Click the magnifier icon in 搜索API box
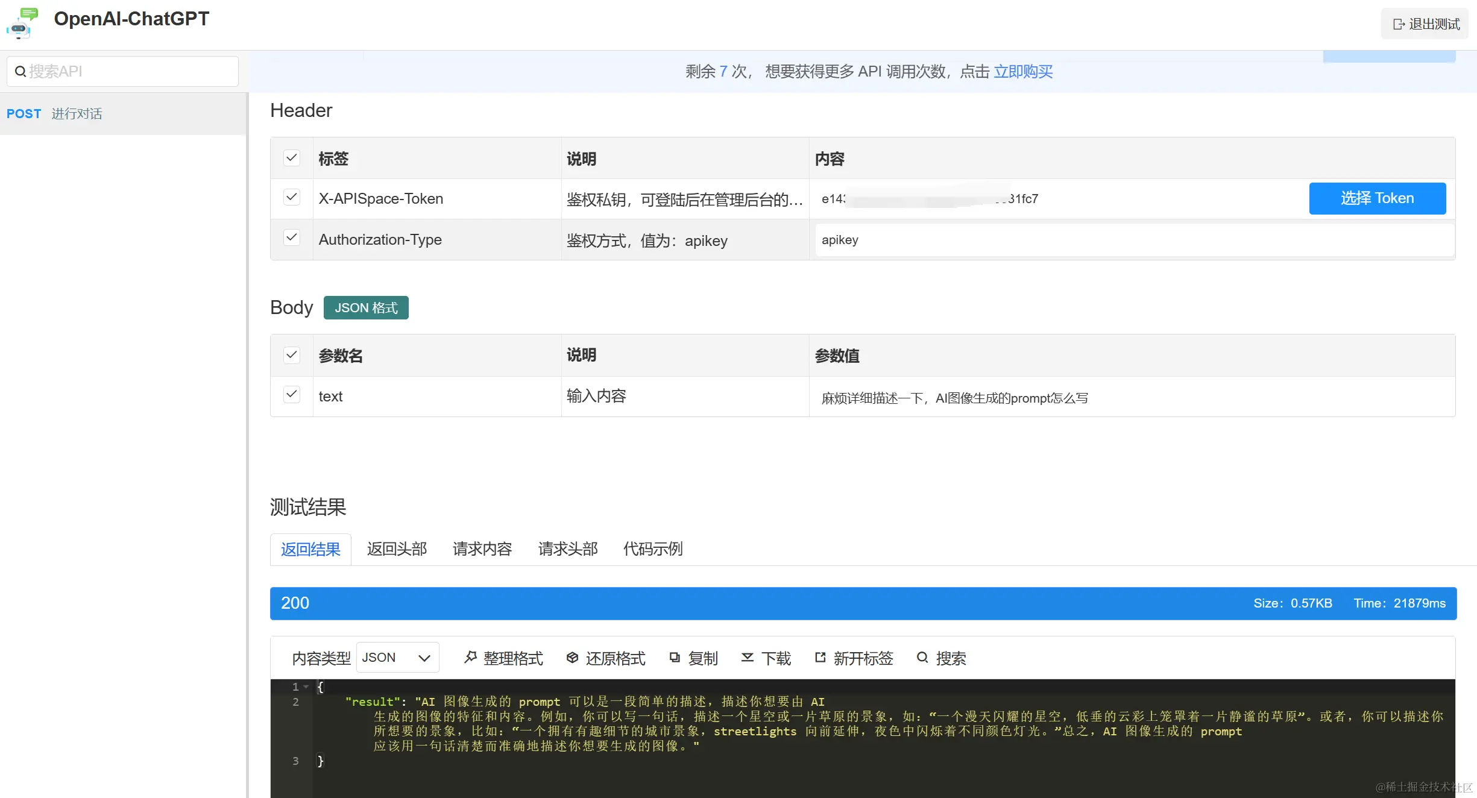Image resolution: width=1477 pixels, height=798 pixels. coord(20,72)
